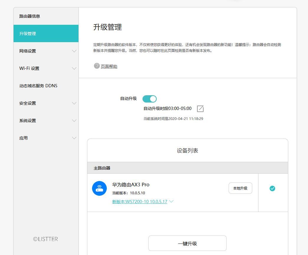Click the 新版本:WS7200-10 10.0.5.17 link
This screenshot has height=255, width=308.
[x=140, y=202]
